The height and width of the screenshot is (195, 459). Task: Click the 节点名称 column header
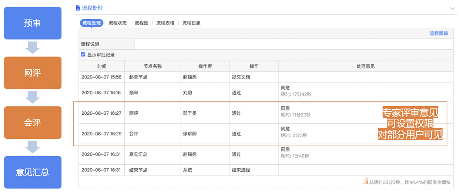[153, 66]
